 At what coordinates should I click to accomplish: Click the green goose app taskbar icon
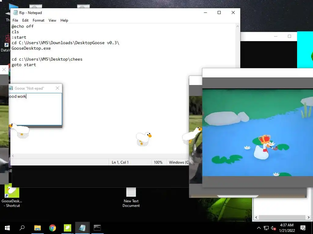tap(68, 228)
